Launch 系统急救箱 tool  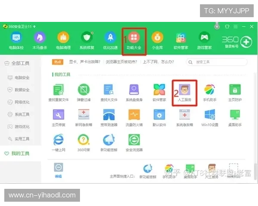[x=184, y=118]
